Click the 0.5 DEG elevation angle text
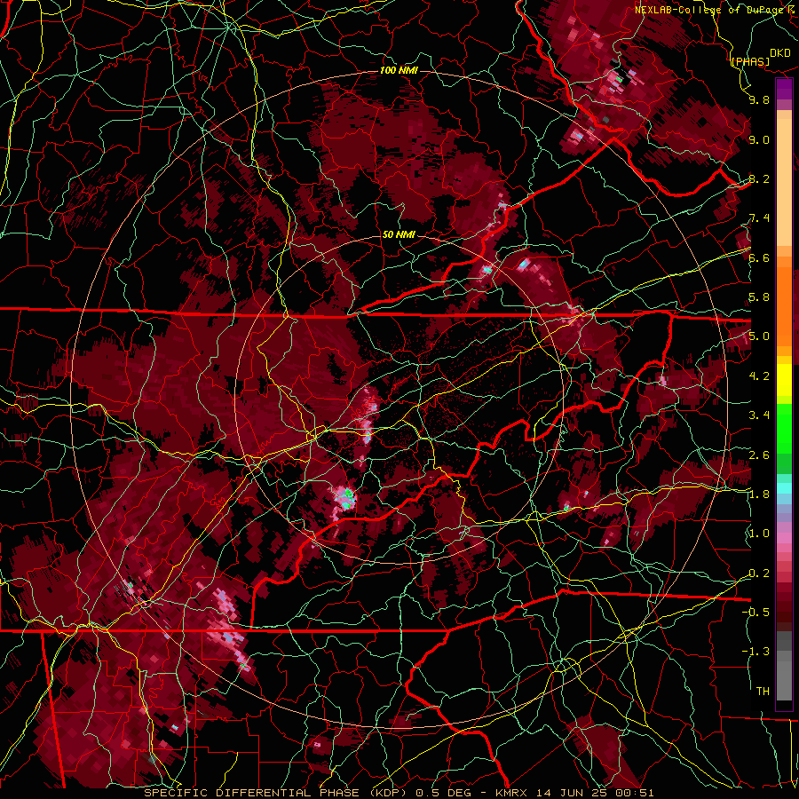The width and height of the screenshot is (799, 799). click(445, 793)
